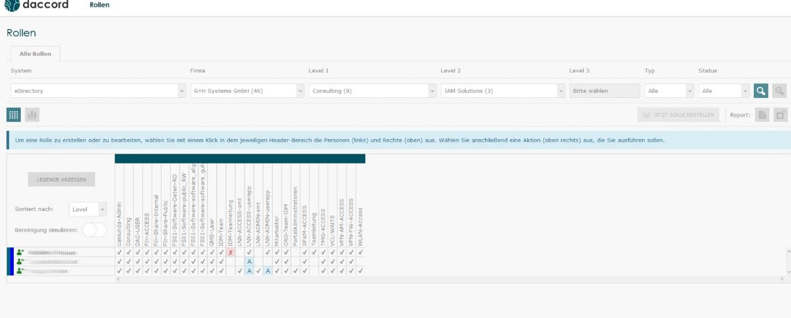Switch to matrix grid view
The height and width of the screenshot is (318, 791).
pos(13,115)
